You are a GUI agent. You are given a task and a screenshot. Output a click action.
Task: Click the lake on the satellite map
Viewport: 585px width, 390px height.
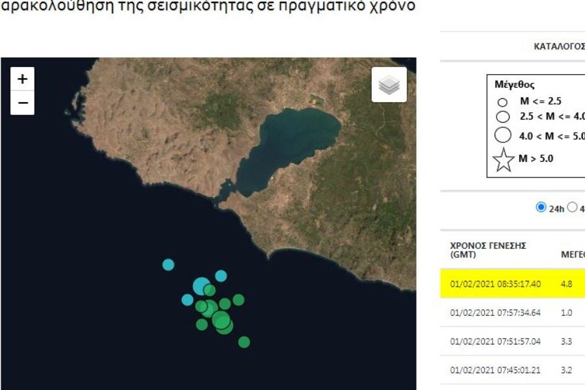coord(292,143)
